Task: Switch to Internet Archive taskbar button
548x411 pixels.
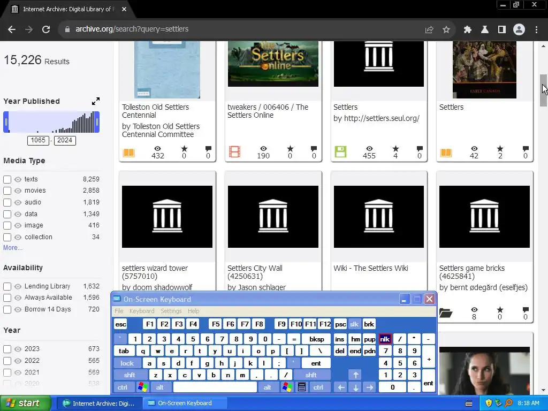Action: 99,404
